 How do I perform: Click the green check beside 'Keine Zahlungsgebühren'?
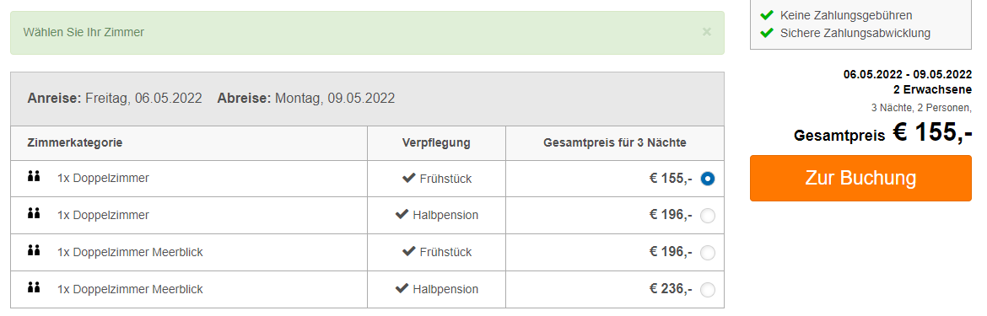coord(767,15)
